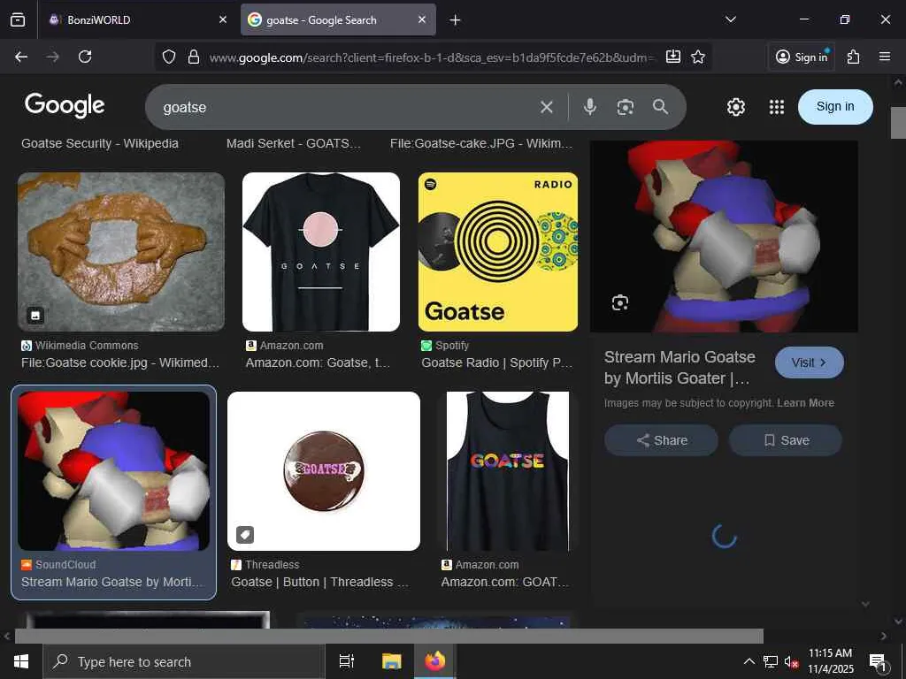Image resolution: width=906 pixels, height=679 pixels.
Task: Bookmark this page with the star icon
Action: (x=698, y=57)
